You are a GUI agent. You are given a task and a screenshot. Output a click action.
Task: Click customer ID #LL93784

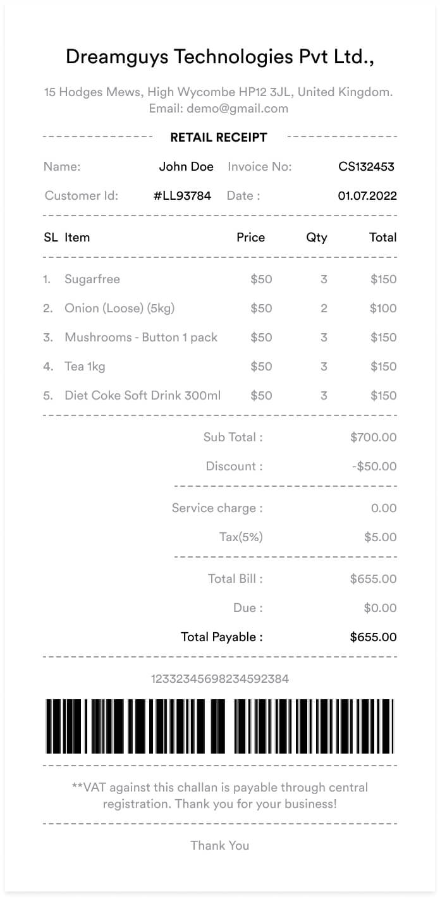pyautogui.click(x=182, y=196)
